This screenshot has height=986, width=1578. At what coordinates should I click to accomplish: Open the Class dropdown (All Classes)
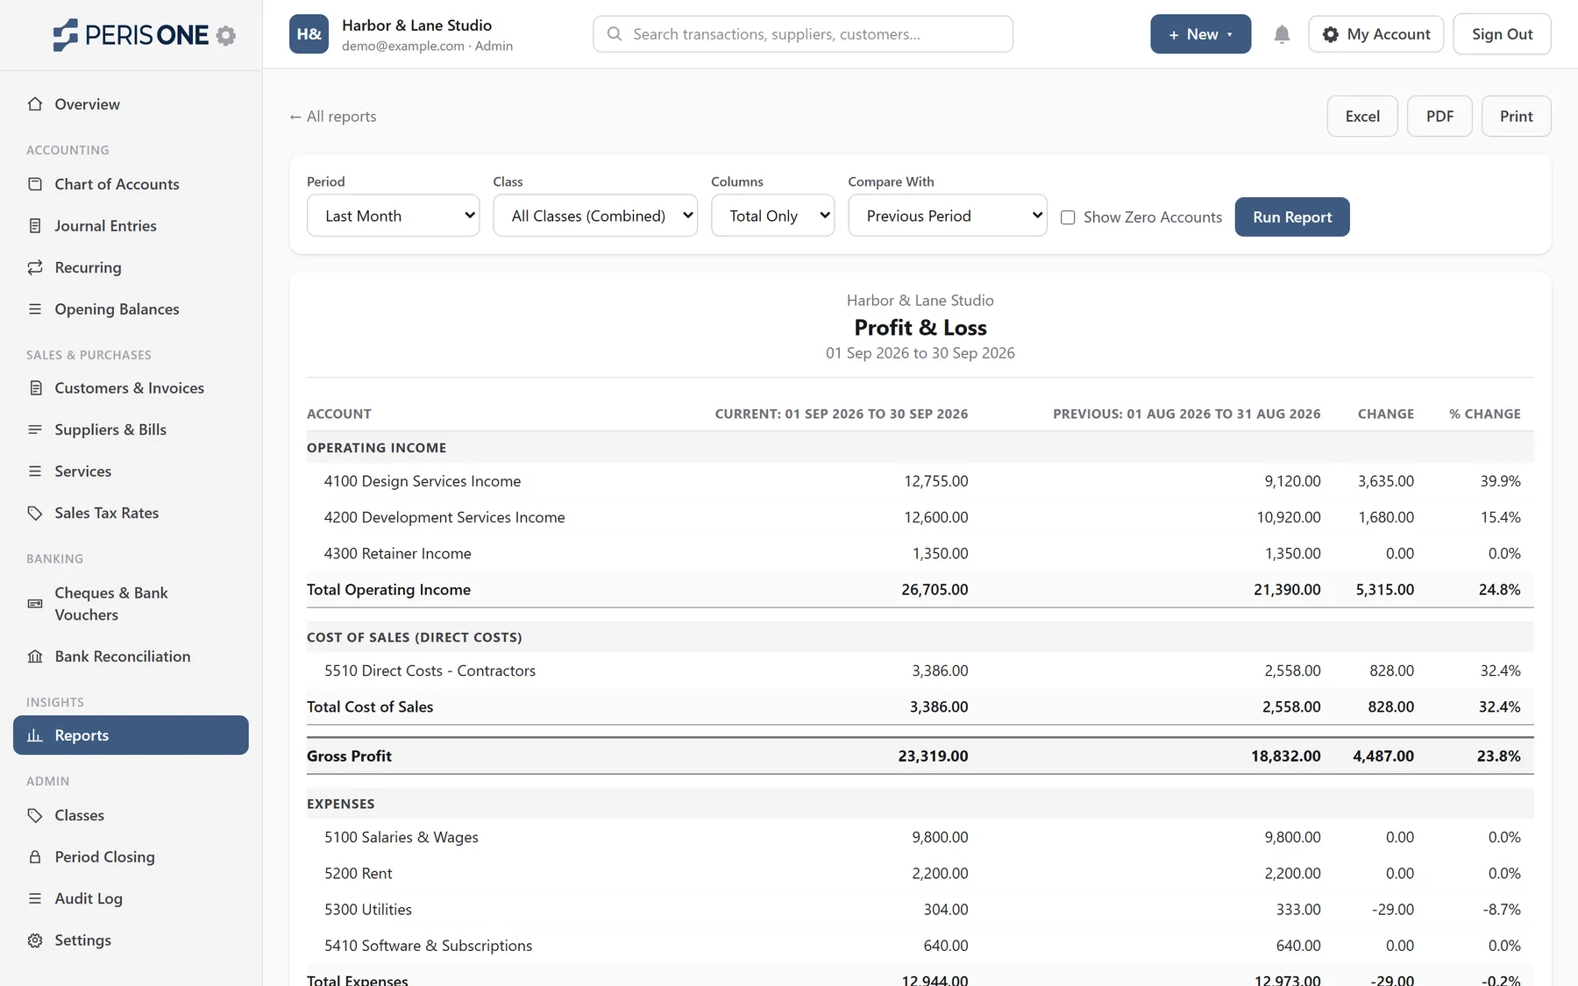point(595,216)
